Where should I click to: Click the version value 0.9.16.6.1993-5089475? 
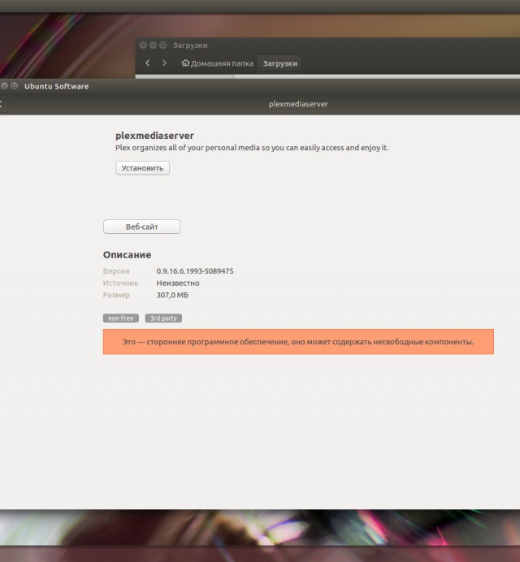click(x=195, y=271)
